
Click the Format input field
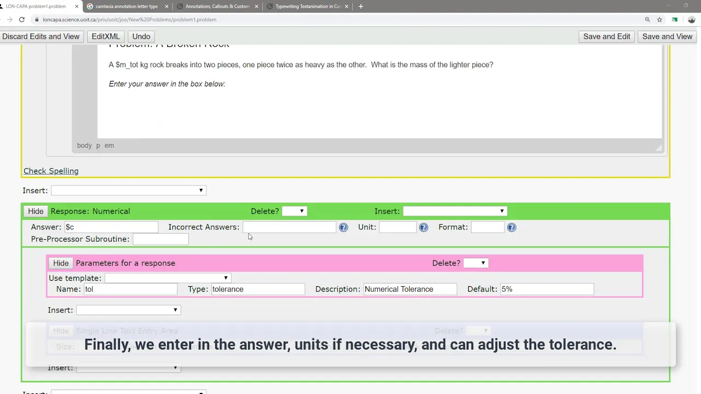point(487,227)
